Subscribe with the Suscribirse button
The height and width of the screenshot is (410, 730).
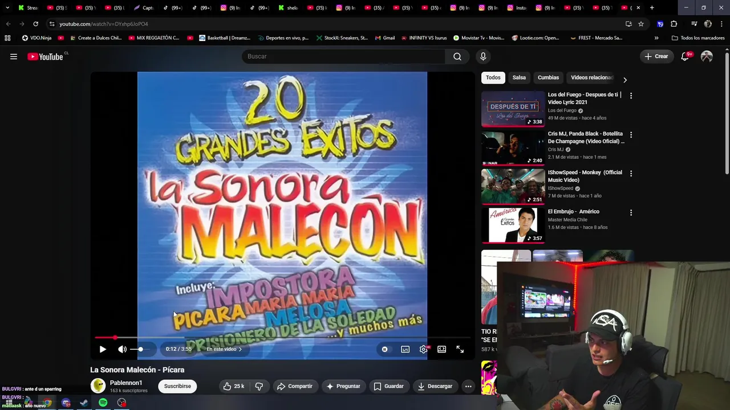pos(177,386)
